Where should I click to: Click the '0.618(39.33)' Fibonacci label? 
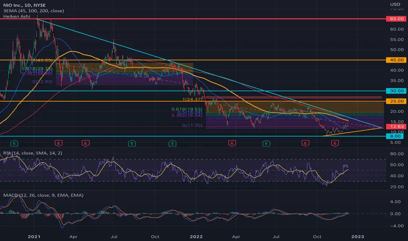pos(37,68)
